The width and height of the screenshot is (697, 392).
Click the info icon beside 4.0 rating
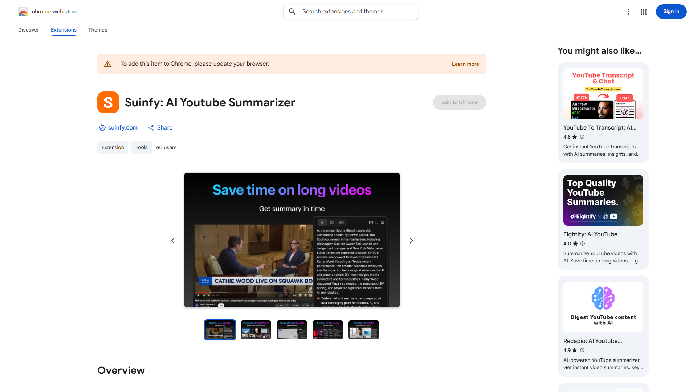[583, 244]
